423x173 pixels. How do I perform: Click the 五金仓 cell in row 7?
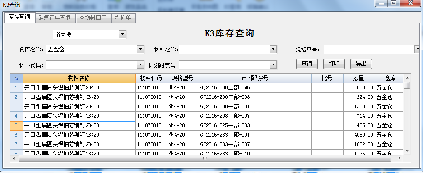(389, 144)
